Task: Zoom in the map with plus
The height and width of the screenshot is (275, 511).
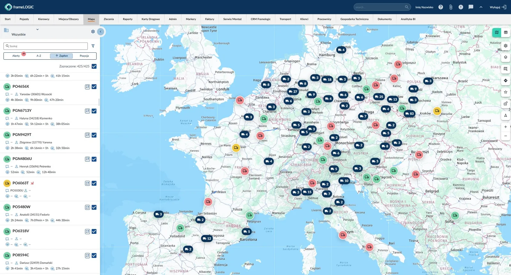Action: point(506,127)
